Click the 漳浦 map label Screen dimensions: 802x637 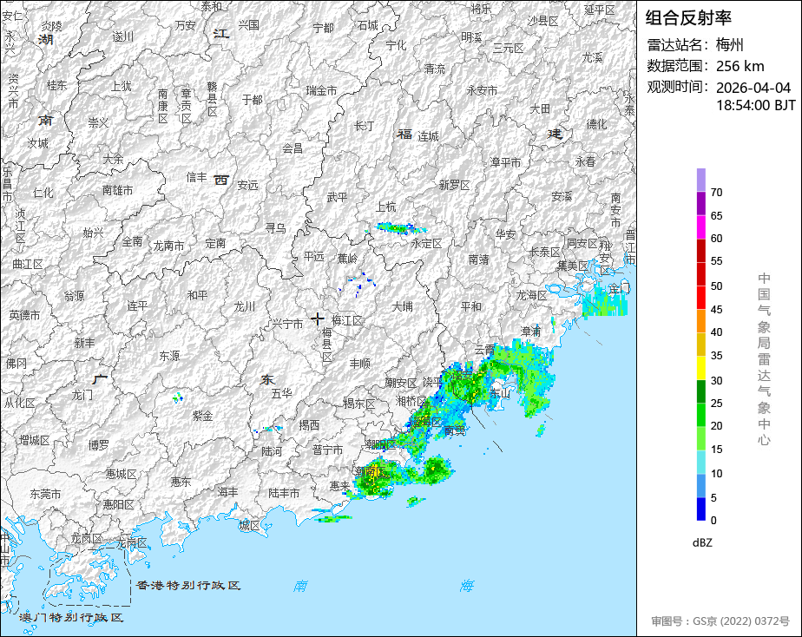click(530, 332)
